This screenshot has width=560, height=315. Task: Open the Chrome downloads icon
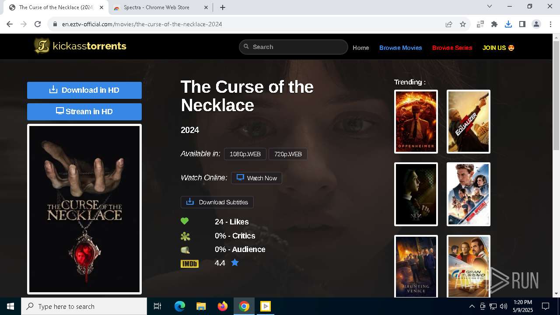coord(508,24)
